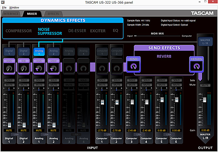
Task: Toggle POST on Digital 1 send
Action: [x=9, y=61]
